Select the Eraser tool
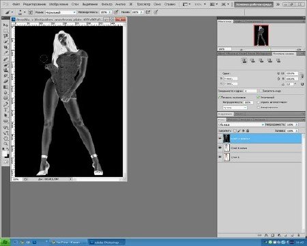This screenshot has width=307, height=246. point(5,81)
